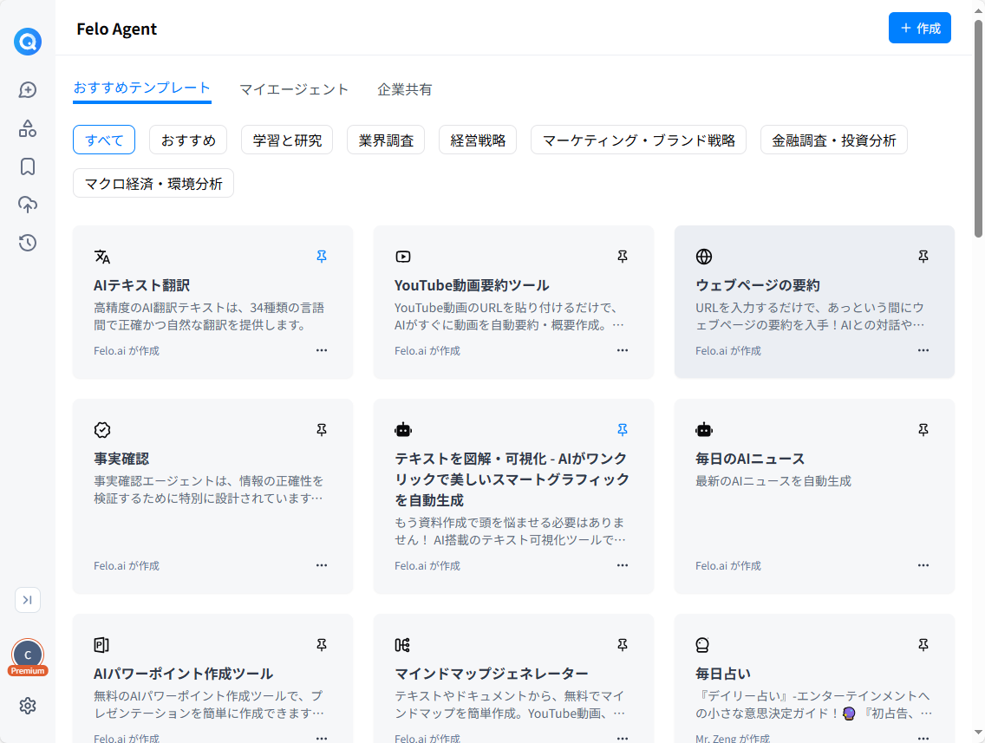985x743 pixels.
Task: Open more options on 毎日のAIニュース card
Action: point(923,565)
